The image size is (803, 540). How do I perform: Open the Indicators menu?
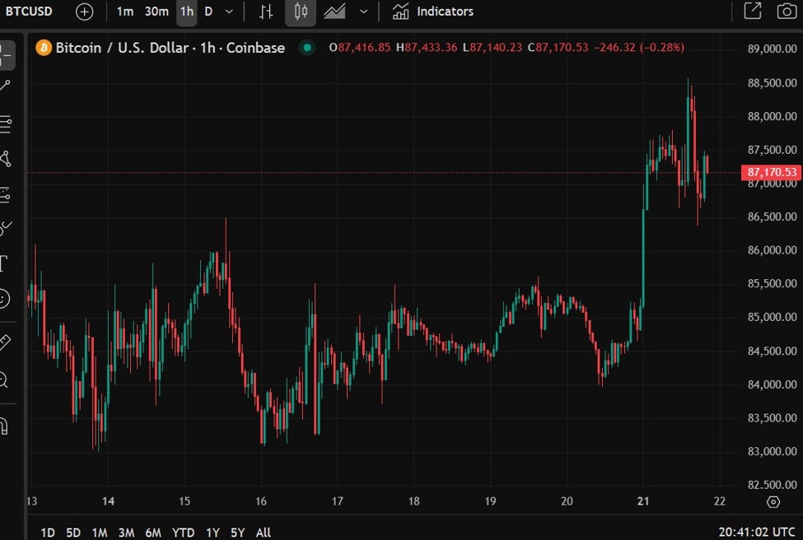433,12
